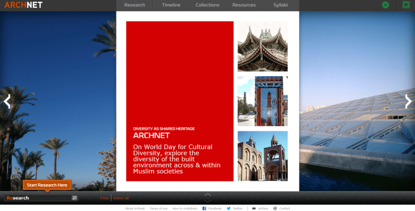Open the red Diversity as Shared Heritage panel
Image resolution: width=415 pixels, height=211 pixels.
pos(180,101)
